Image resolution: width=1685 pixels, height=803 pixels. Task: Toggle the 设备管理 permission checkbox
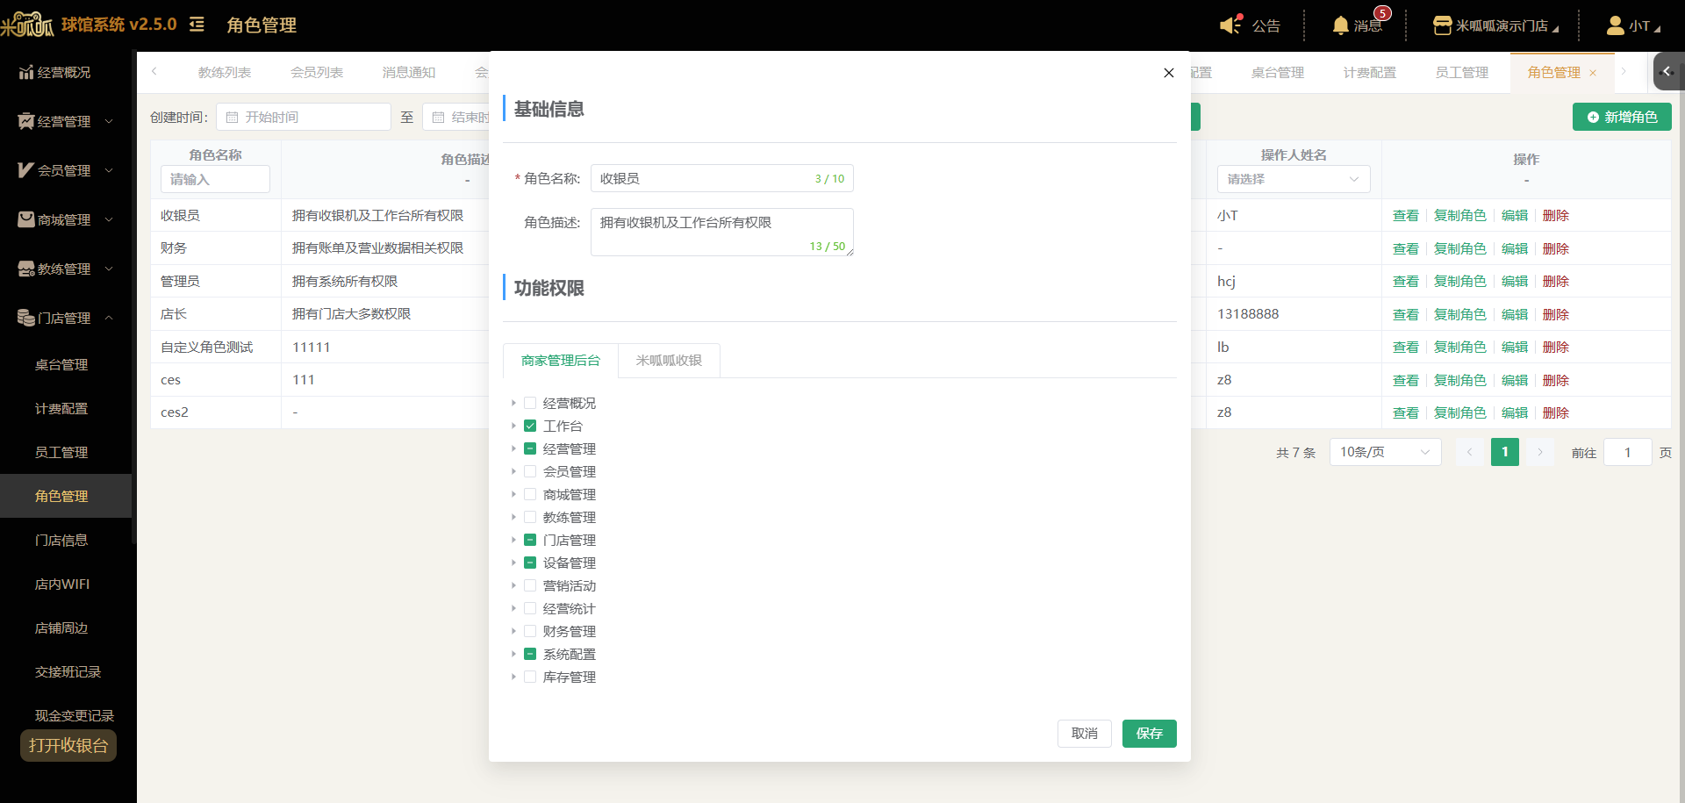tap(530, 563)
